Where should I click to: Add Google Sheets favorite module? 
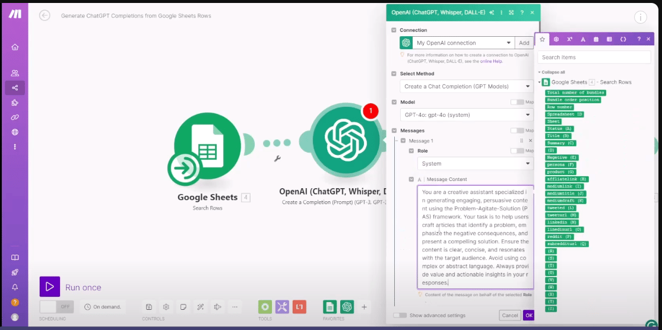(x=330, y=307)
